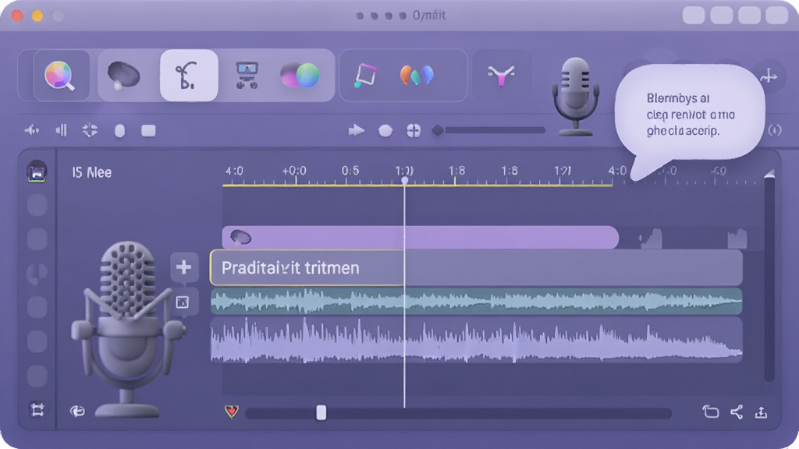Image resolution: width=799 pixels, height=449 pixels.
Task: Open the pink tilted square tool
Action: pyautogui.click(x=365, y=76)
